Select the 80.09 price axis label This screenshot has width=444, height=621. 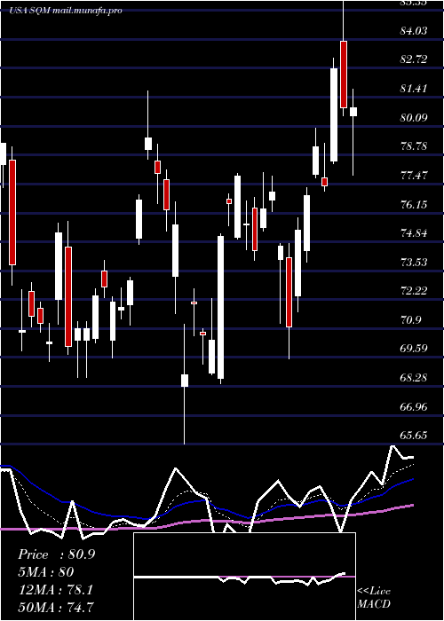(414, 118)
